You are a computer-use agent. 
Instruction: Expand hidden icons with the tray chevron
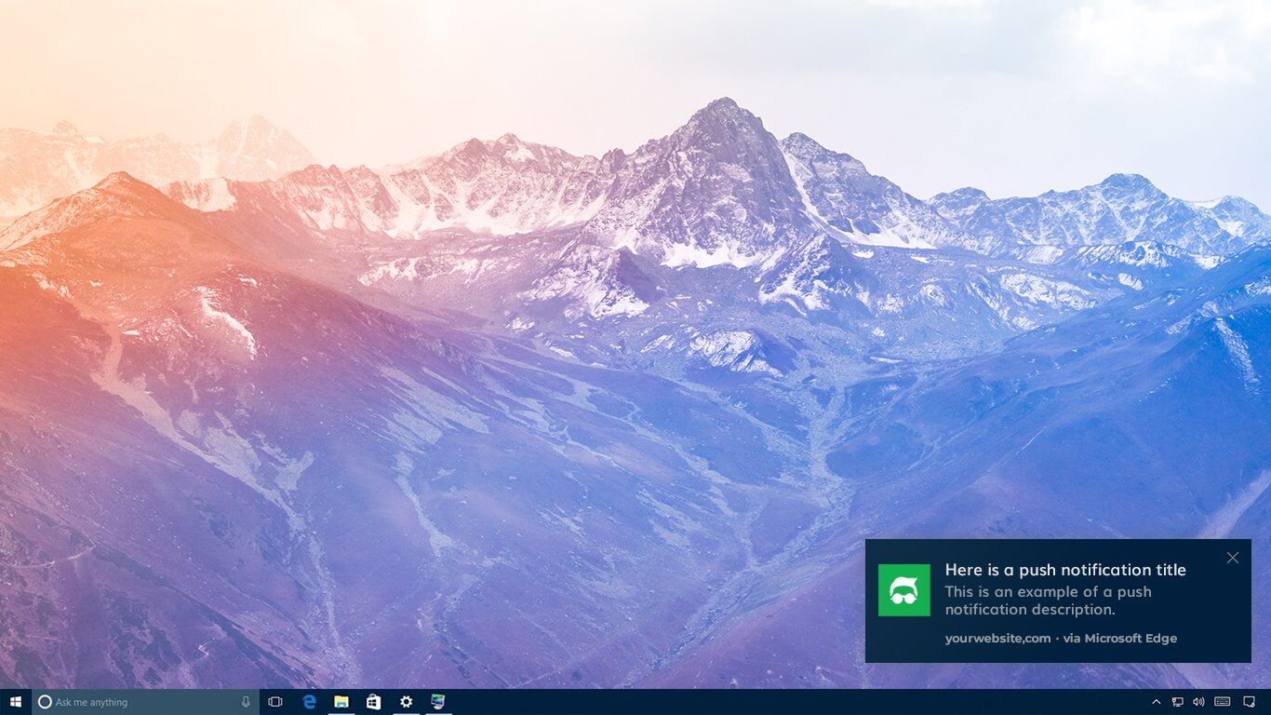[1156, 701]
